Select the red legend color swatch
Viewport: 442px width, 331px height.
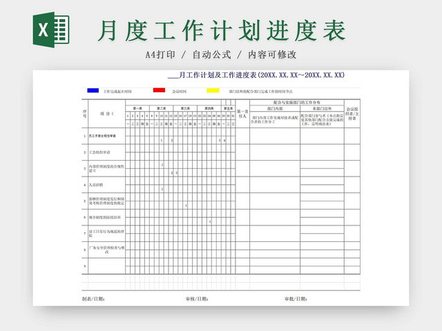pyautogui.click(x=159, y=90)
